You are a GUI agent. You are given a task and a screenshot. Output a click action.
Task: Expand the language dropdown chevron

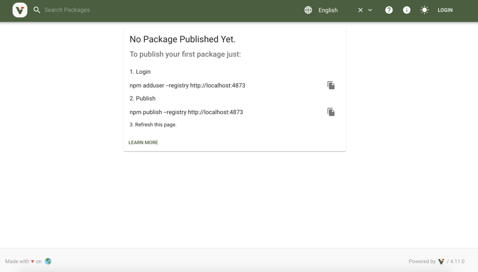click(370, 10)
